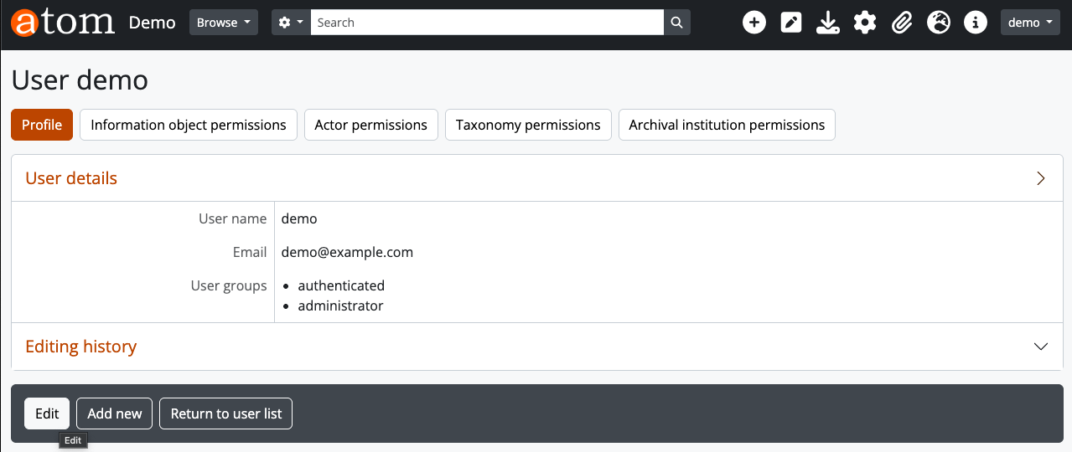The height and width of the screenshot is (452, 1072).
Task: Collapse the User details section
Action: click(x=1040, y=178)
